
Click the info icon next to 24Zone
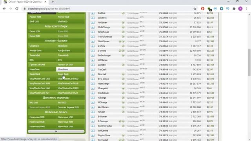[93, 46]
